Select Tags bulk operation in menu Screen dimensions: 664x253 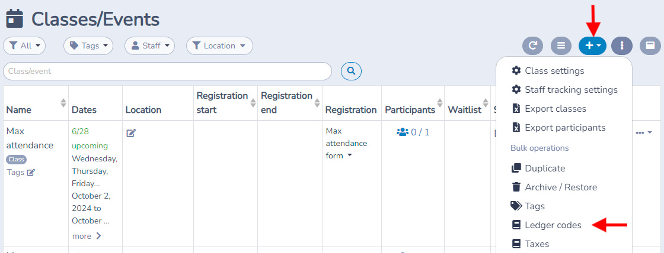pos(528,206)
